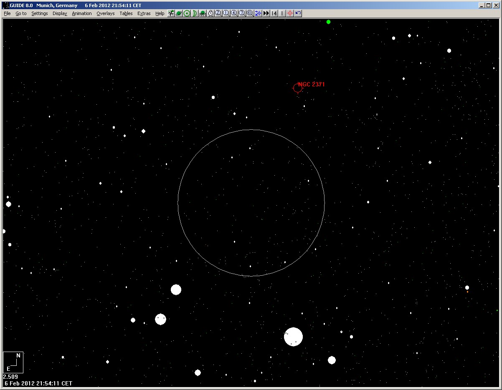
Task: Click the red crosshair target icon
Action: coord(290,13)
